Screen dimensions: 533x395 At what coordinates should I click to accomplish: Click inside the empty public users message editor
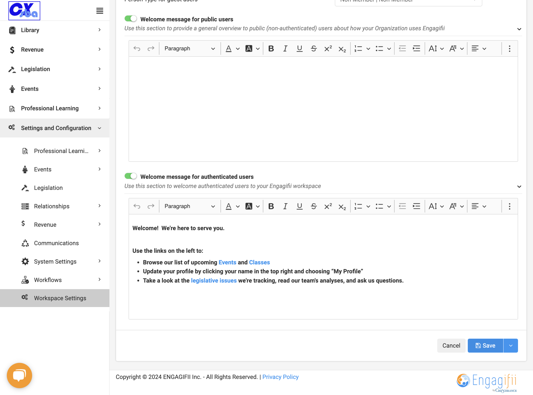[323, 109]
